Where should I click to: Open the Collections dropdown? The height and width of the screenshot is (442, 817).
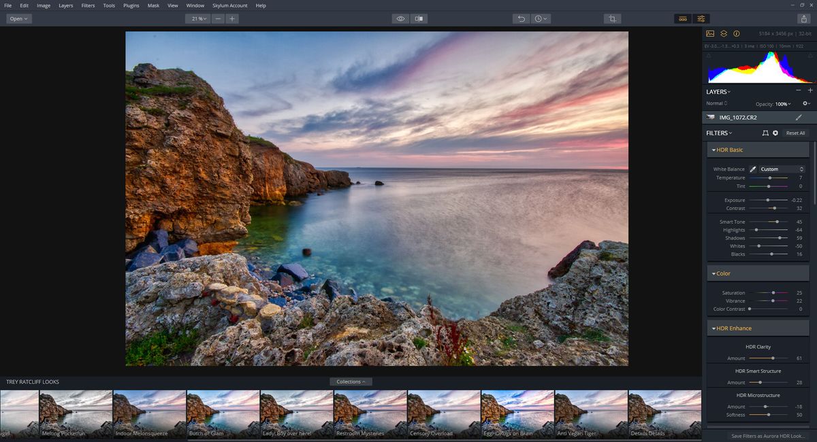coord(351,381)
